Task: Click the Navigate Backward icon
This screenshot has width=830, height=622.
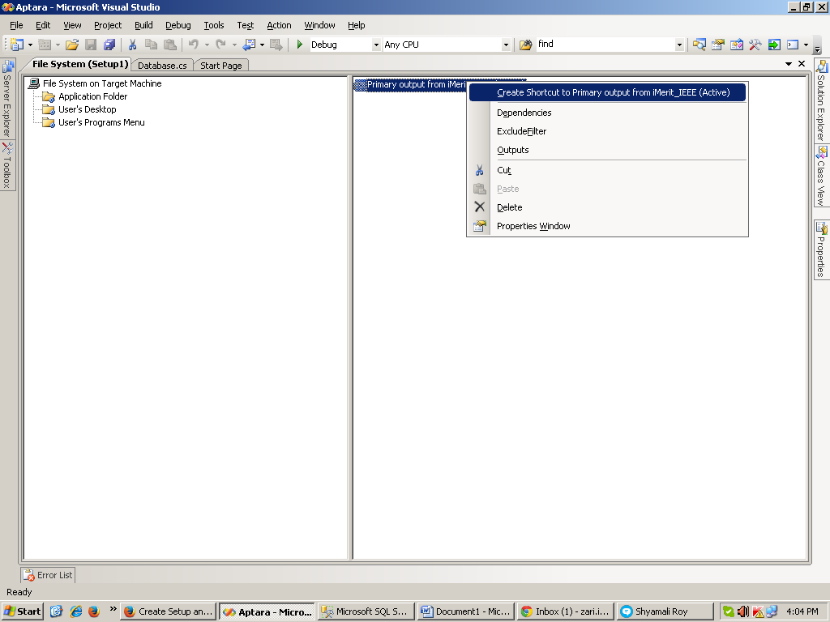Action: pos(250,45)
